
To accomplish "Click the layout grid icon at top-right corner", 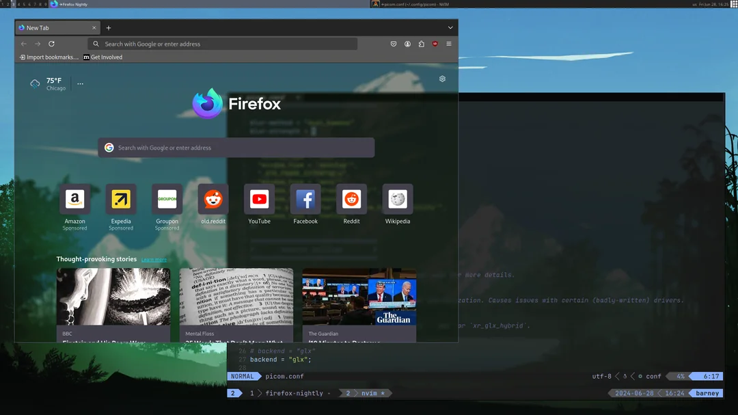I will coord(734,4).
